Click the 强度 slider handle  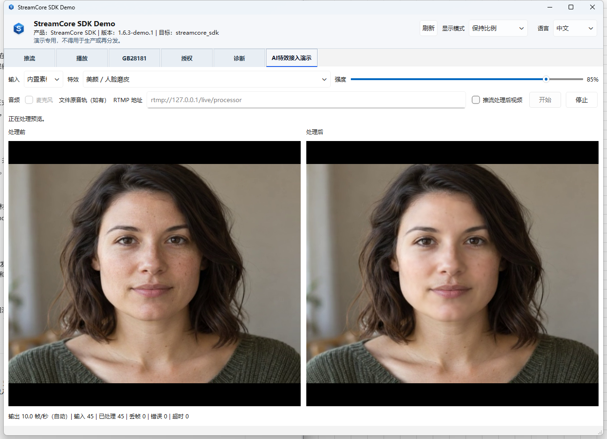[546, 79]
